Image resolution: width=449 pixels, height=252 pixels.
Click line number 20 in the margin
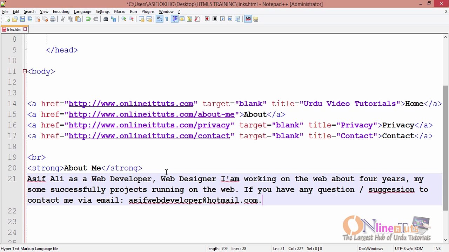coord(12,168)
